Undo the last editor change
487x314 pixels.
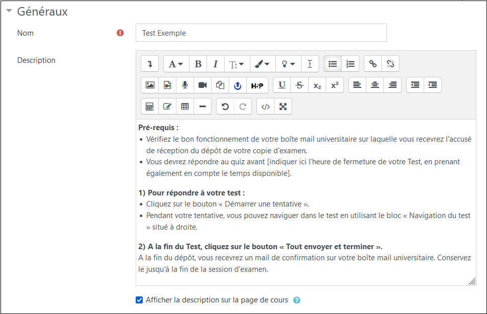pos(225,106)
